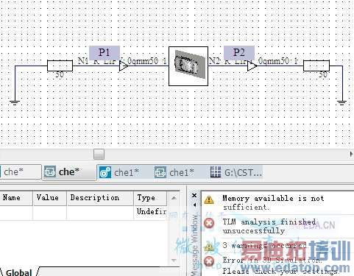Click the P2 port label
This screenshot has height=276, width=354.
239,53
